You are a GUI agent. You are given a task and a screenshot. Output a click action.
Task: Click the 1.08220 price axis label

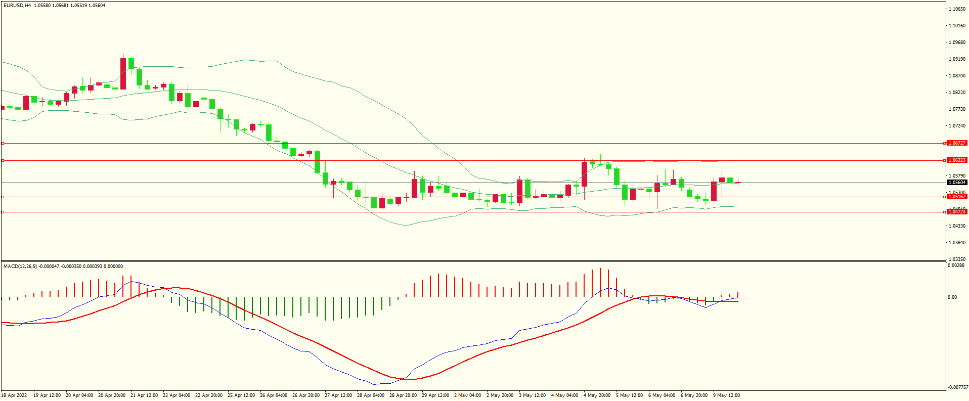[x=957, y=93]
